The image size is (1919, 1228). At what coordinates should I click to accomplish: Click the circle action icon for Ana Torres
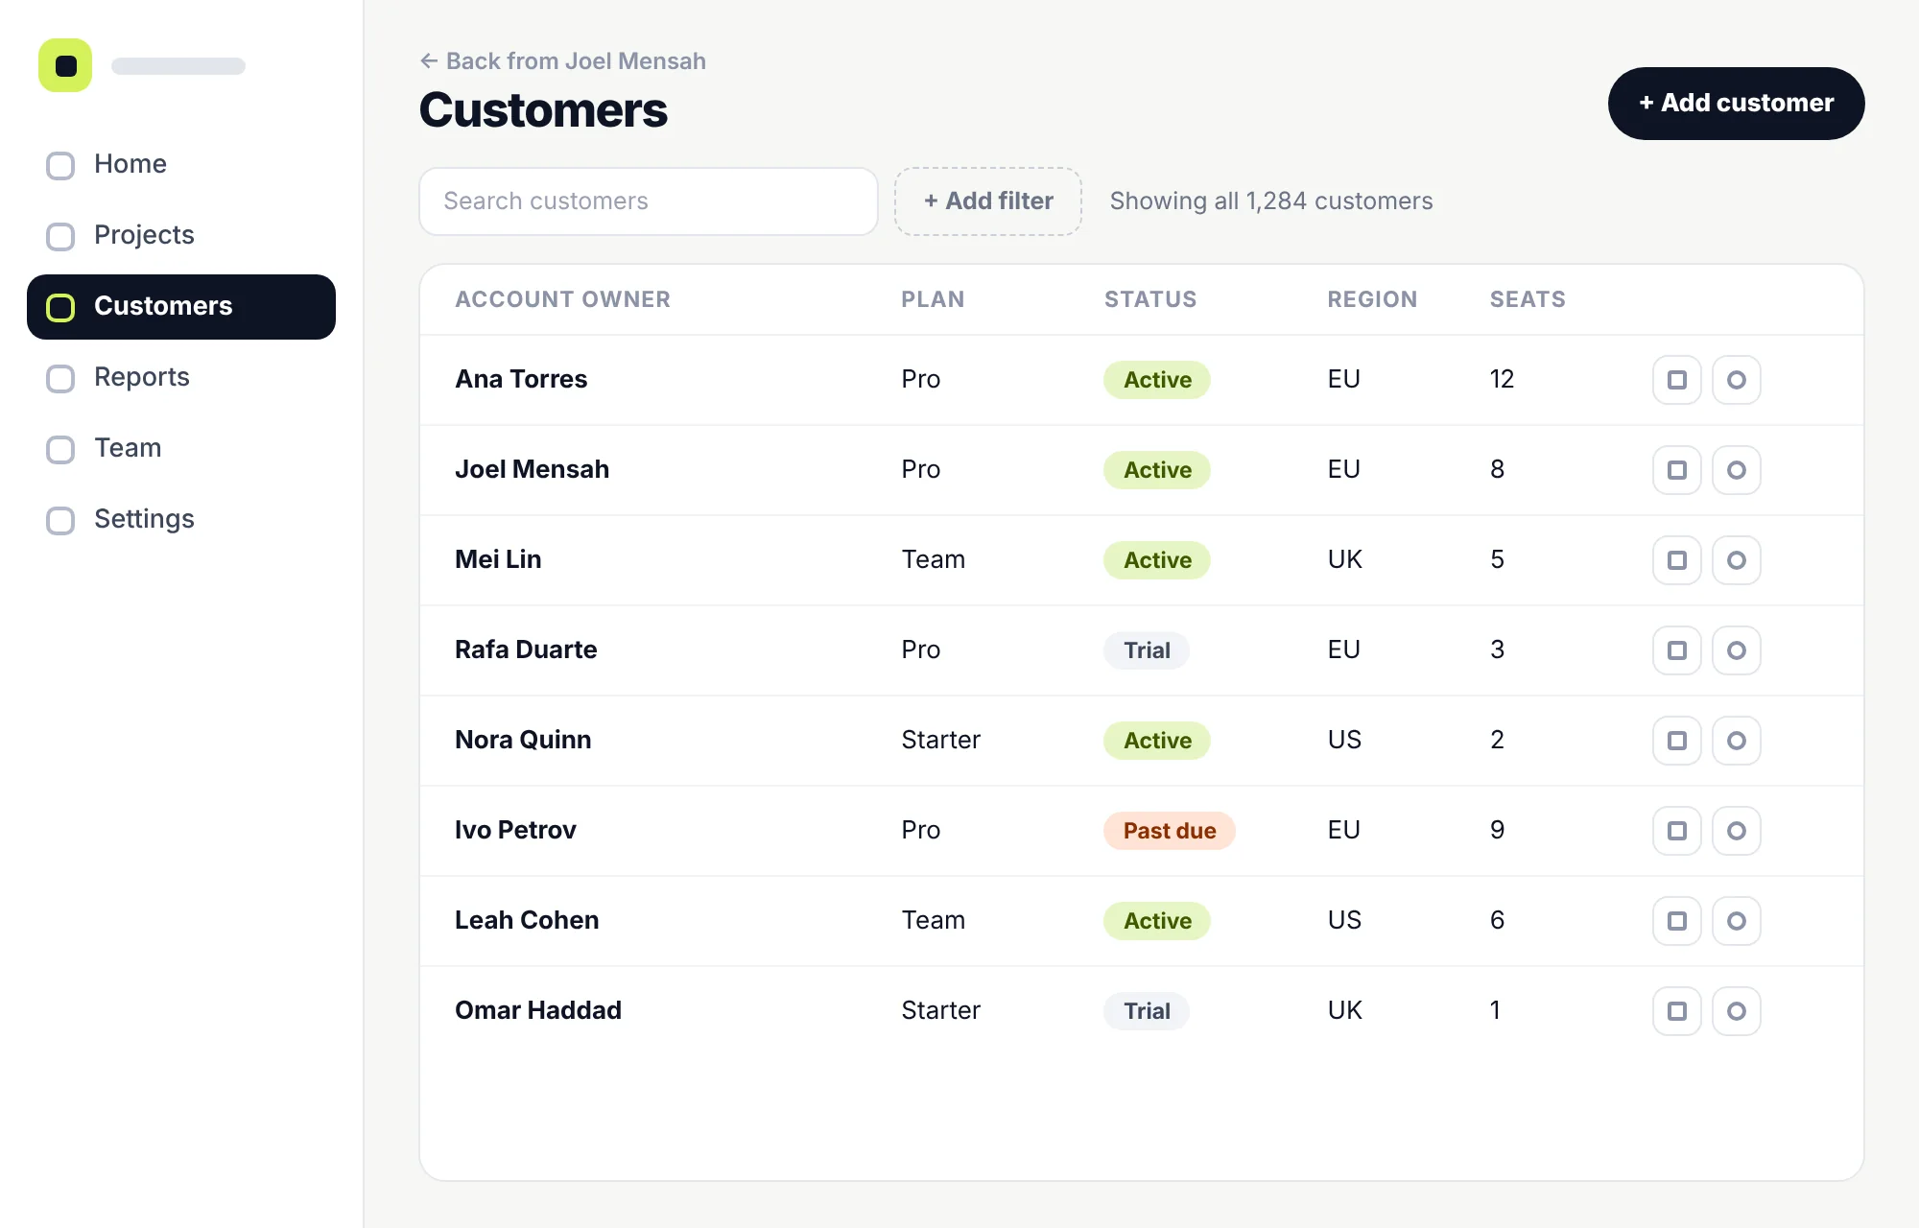1736,380
